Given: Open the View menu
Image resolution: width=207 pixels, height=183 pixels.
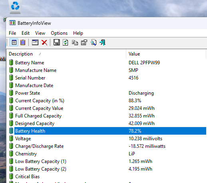Looking at the screenshot, I should [x=40, y=33].
